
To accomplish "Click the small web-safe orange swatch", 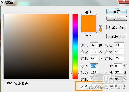I will click(x=101, y=30).
